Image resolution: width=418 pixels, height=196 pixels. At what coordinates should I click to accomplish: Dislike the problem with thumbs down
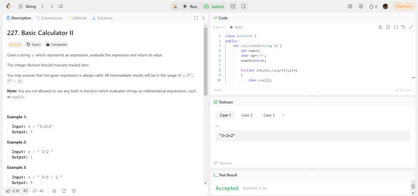click(26, 191)
